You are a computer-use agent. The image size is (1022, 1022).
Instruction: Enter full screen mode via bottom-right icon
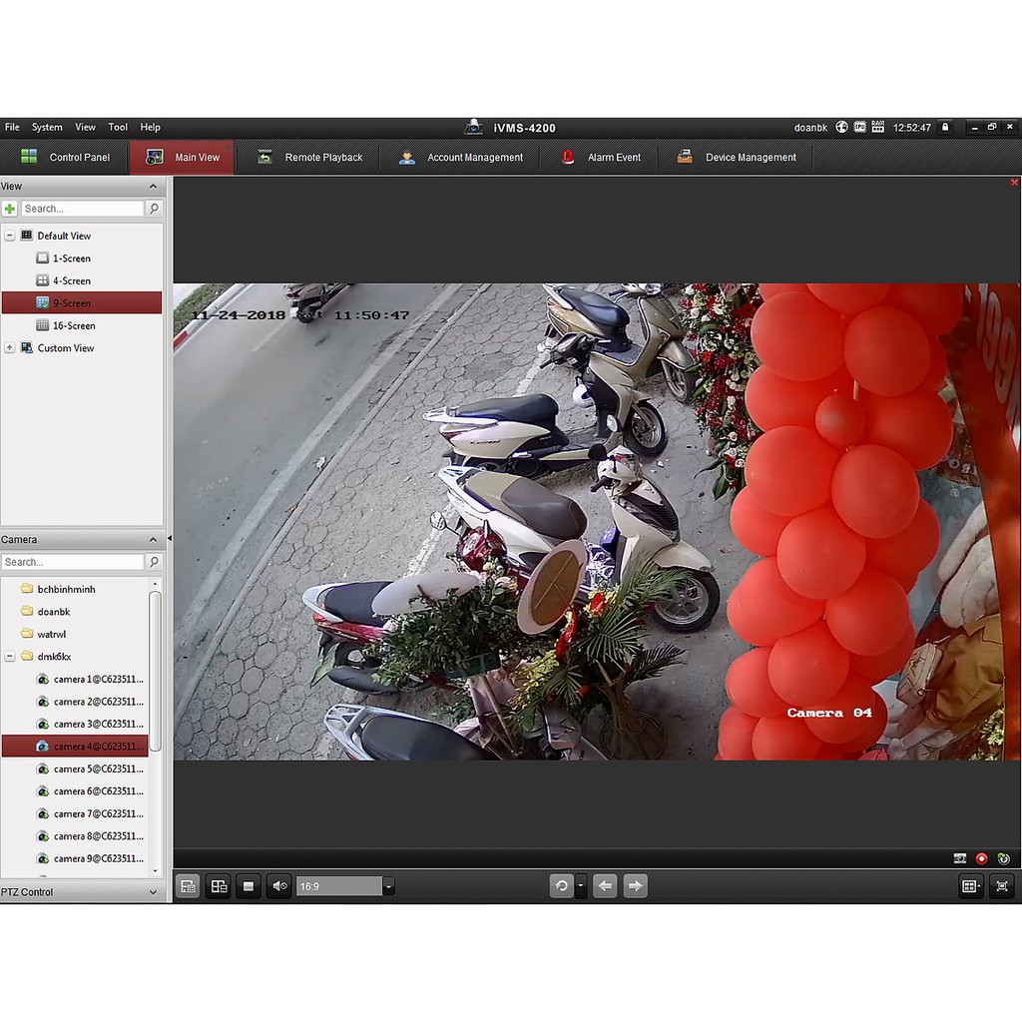click(x=1002, y=886)
